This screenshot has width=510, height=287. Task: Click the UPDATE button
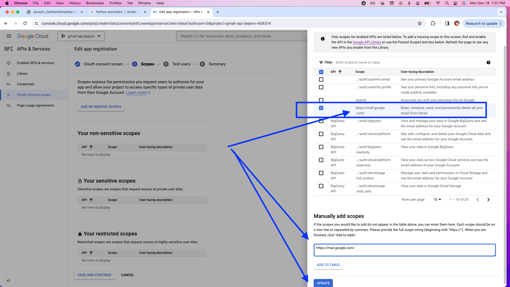point(323,283)
